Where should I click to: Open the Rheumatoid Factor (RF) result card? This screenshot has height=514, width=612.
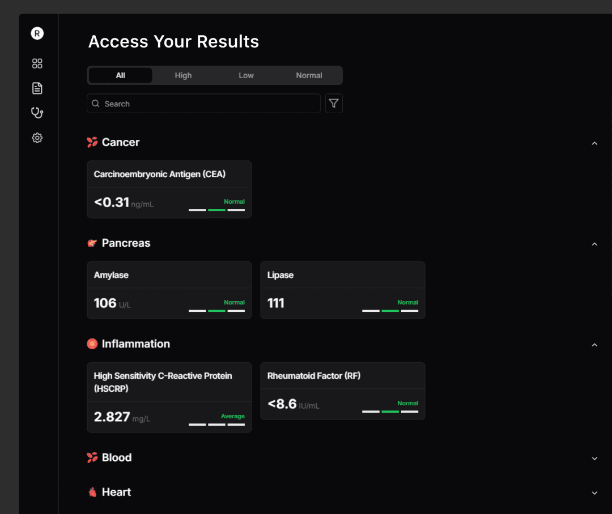pos(342,391)
